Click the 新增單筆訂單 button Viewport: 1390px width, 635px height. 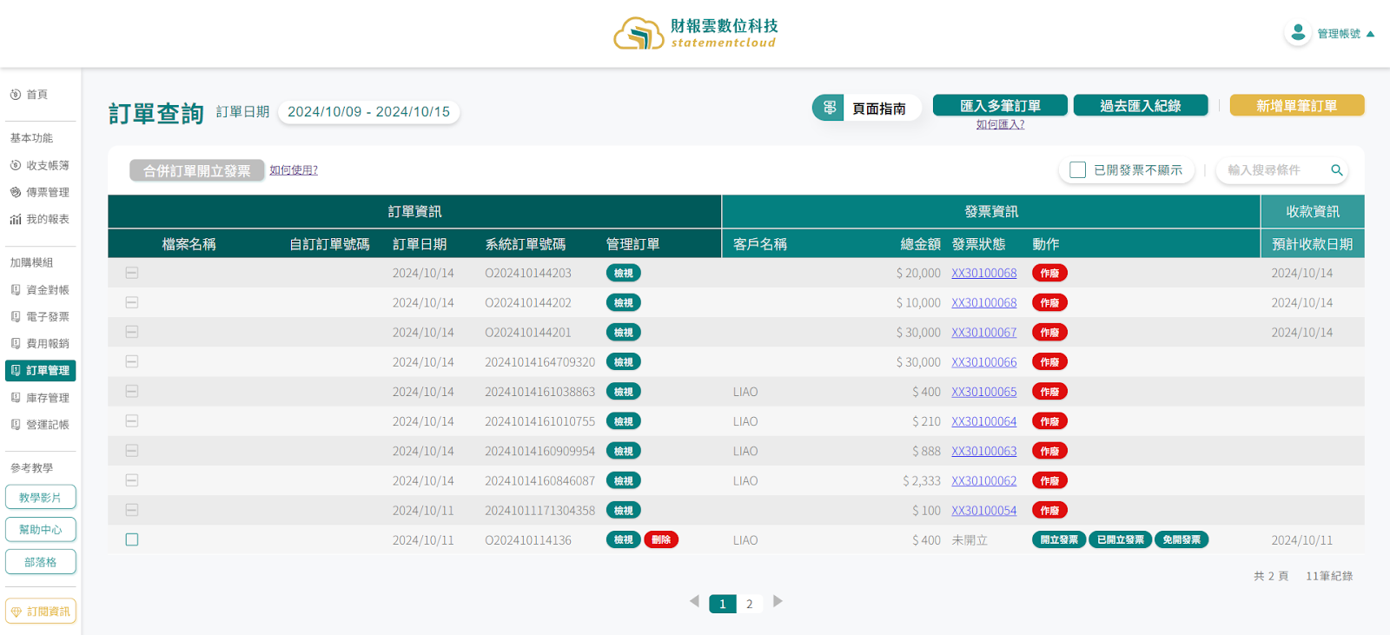pos(1297,105)
